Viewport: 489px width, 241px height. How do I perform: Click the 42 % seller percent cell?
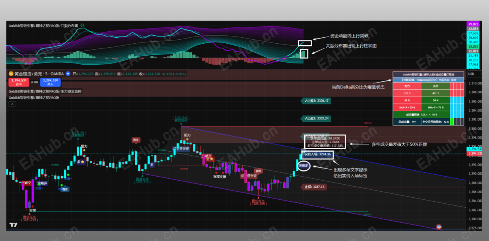(x=407, y=100)
